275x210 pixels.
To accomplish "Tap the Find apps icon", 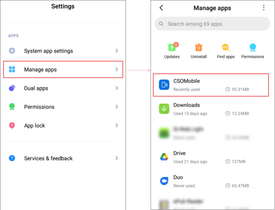I will pos(225,47).
